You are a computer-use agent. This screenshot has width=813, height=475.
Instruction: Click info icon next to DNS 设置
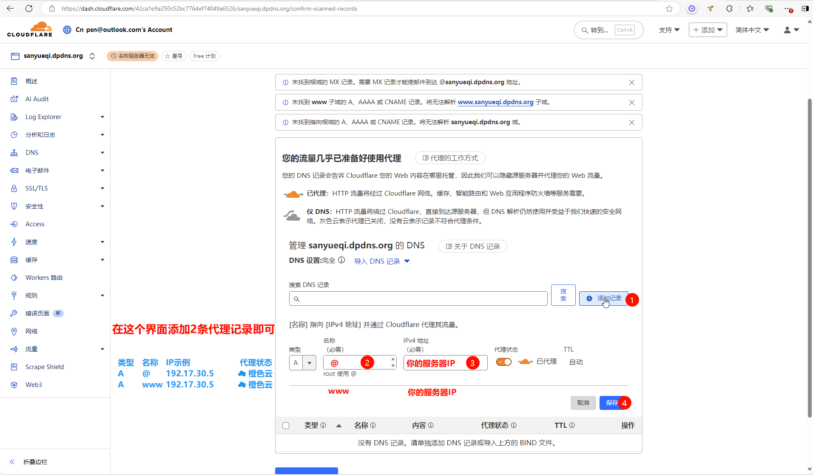(x=341, y=260)
